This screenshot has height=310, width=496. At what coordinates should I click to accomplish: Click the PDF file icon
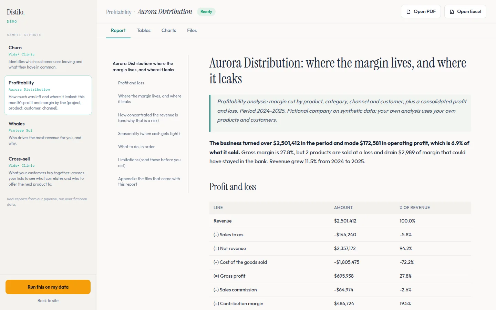click(x=409, y=12)
